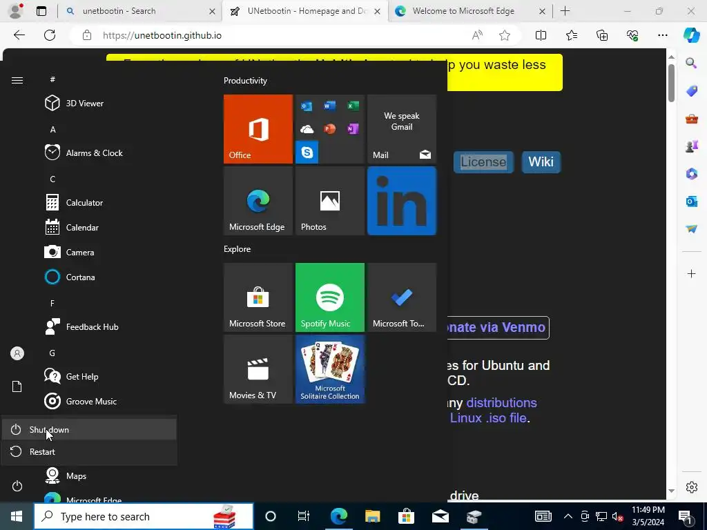Click the Type here to search box

click(144, 516)
